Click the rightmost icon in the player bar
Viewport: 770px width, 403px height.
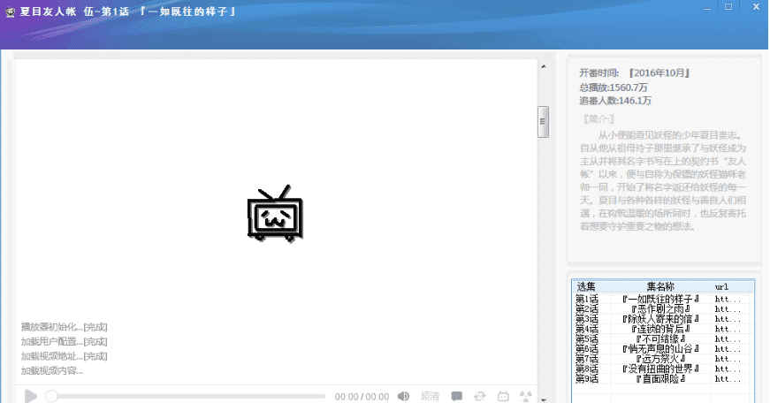point(527,397)
